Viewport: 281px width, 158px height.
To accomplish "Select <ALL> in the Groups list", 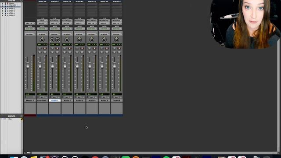I will click(x=11, y=119).
